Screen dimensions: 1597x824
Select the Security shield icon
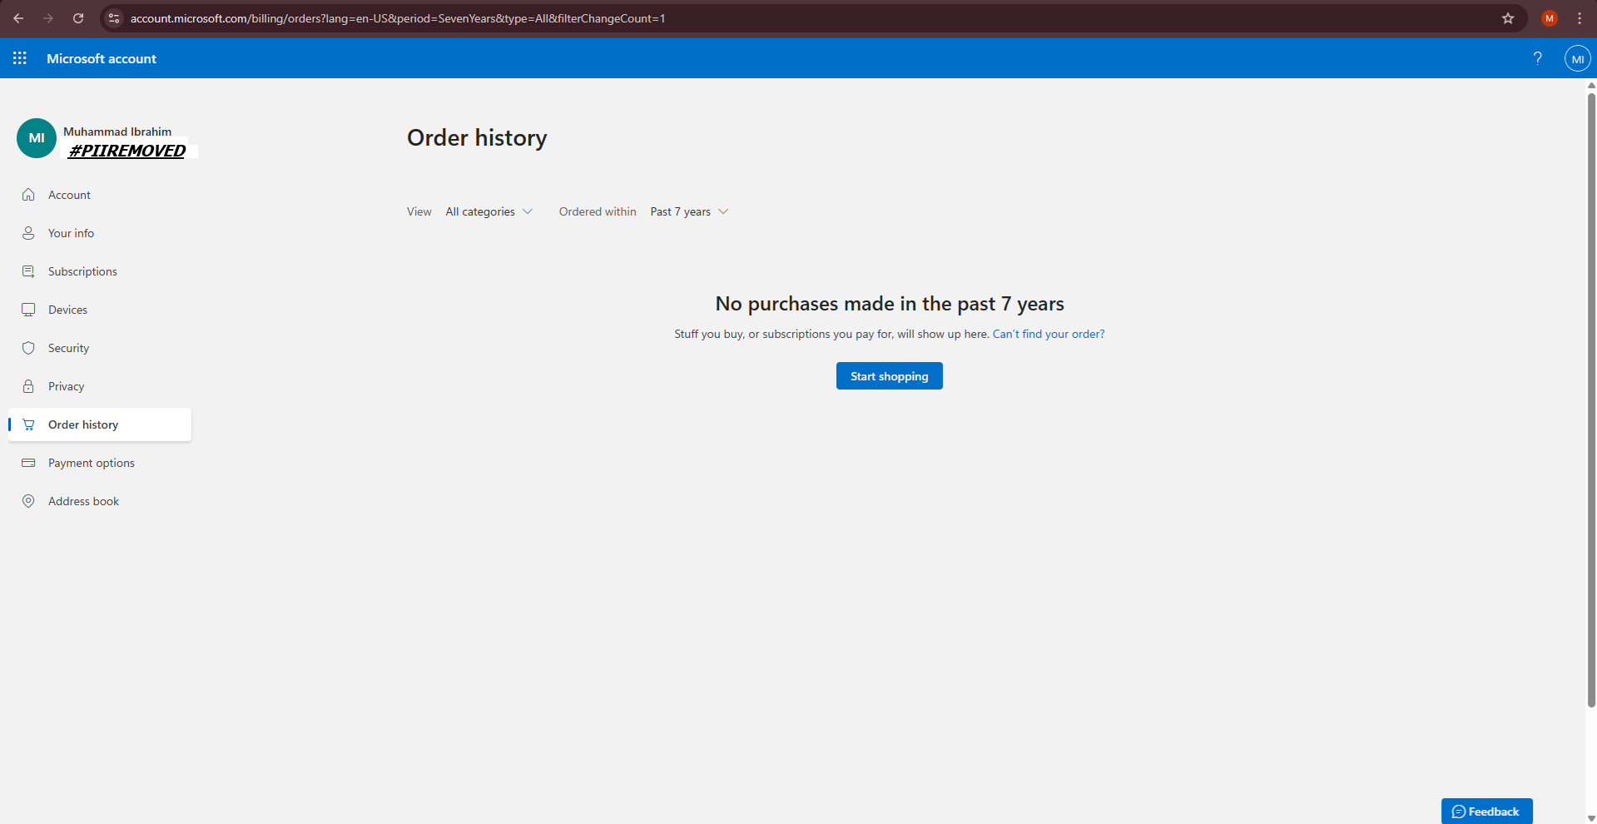click(28, 347)
